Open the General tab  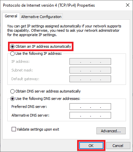(x=11, y=16)
